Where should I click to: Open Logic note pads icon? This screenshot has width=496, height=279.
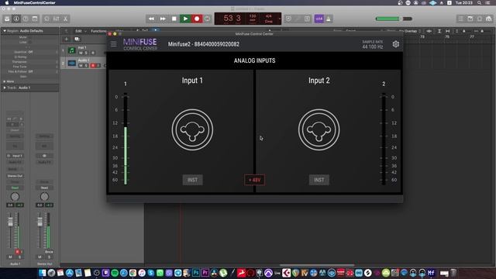pyautogui.click(x=470, y=19)
